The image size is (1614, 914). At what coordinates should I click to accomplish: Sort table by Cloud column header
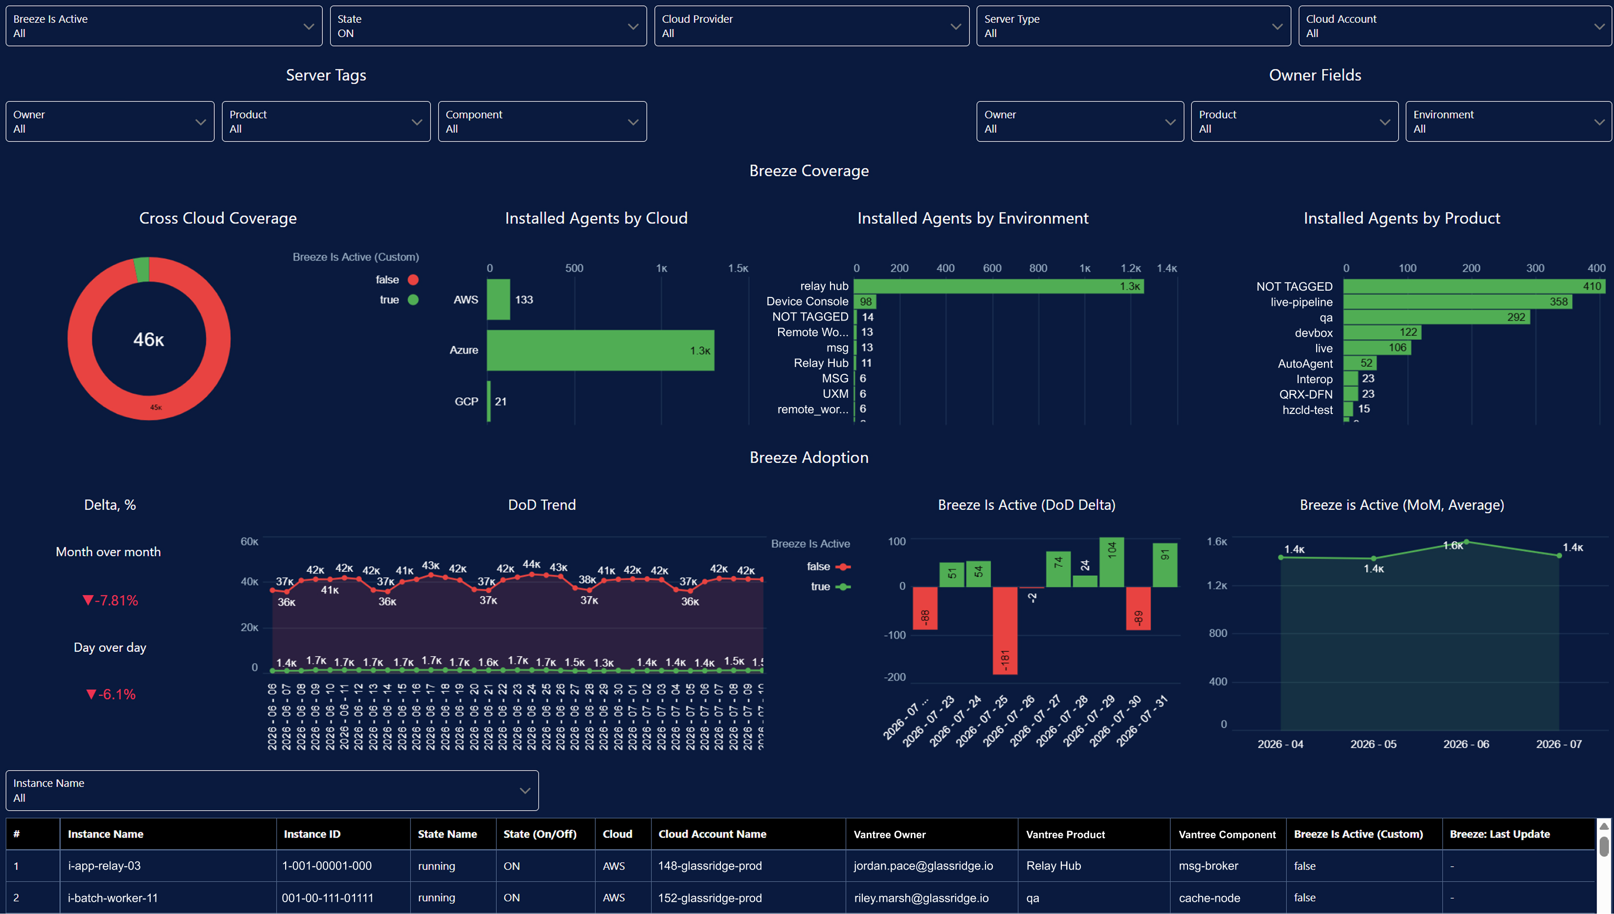click(623, 834)
